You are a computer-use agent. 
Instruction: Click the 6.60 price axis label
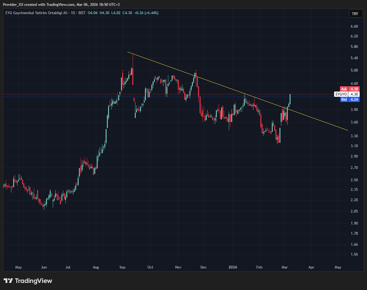click(354, 26)
